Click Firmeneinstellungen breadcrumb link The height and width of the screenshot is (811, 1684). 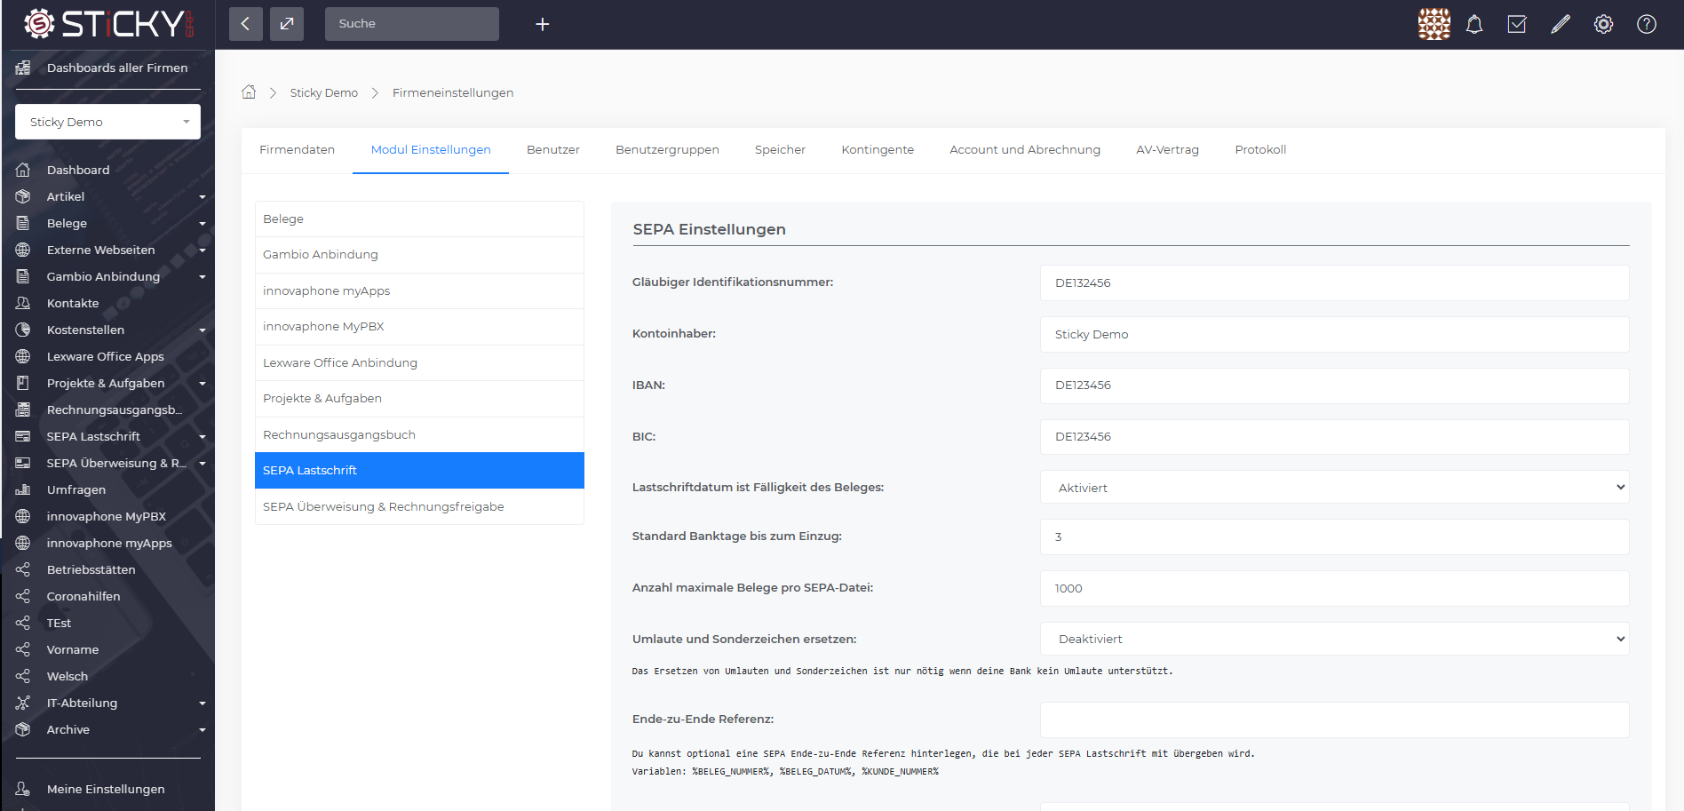pyautogui.click(x=453, y=92)
